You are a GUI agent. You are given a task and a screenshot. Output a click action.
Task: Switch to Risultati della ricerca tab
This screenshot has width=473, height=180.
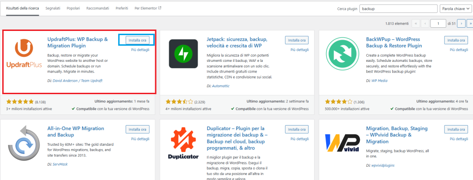tap(23, 8)
